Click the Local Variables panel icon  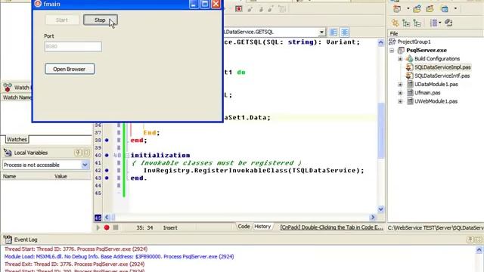click(8, 153)
